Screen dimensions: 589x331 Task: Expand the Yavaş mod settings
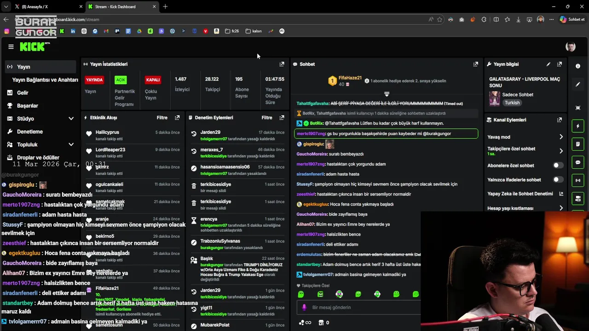point(561,137)
